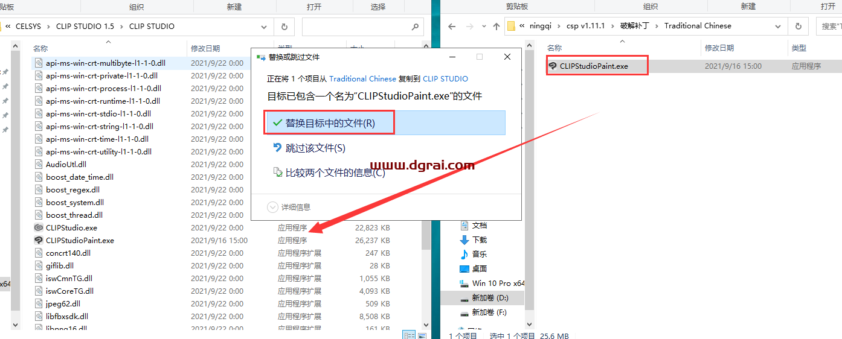Expand the overflow chevron in the left address bar

[8, 27]
